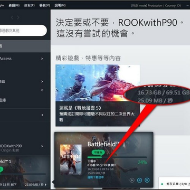Open the Battlefield 5 promo image

(x=98, y=83)
